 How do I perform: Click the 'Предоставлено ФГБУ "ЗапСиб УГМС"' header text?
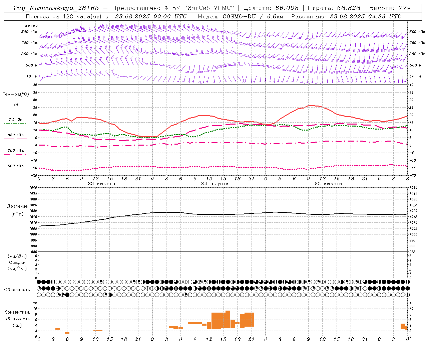[x=173, y=8]
